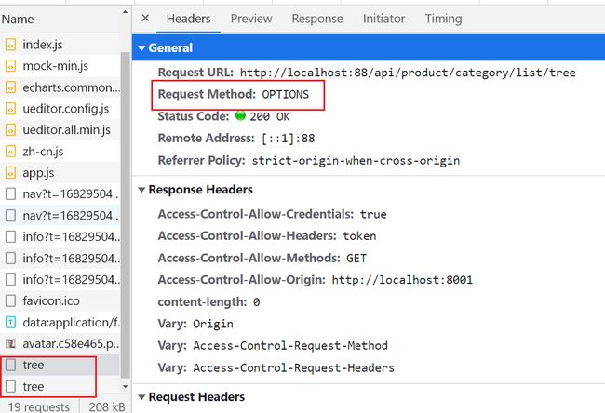Click the avatar image thumbnail icon
The image size is (605, 413).
click(x=11, y=343)
